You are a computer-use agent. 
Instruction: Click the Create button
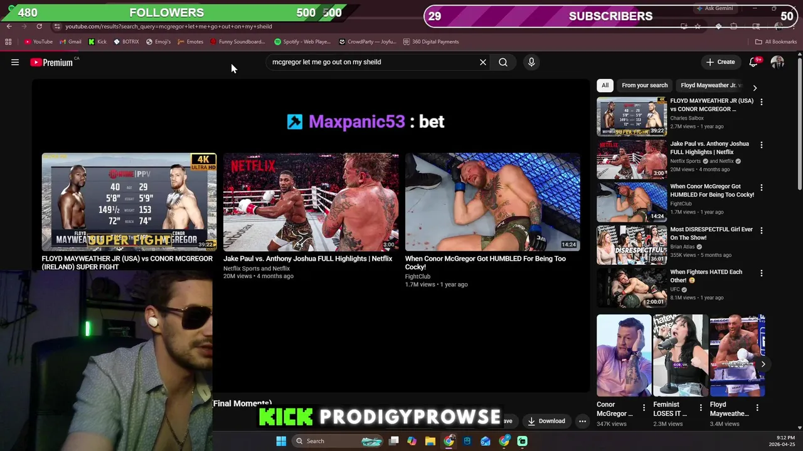[x=720, y=62]
